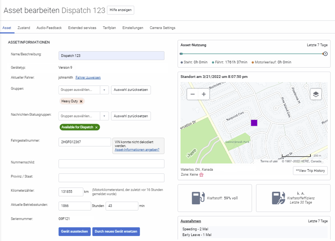335x241 pixels.
Task: Expand the Nachrichten-Statusgruppen dropdown
Action: (104, 116)
